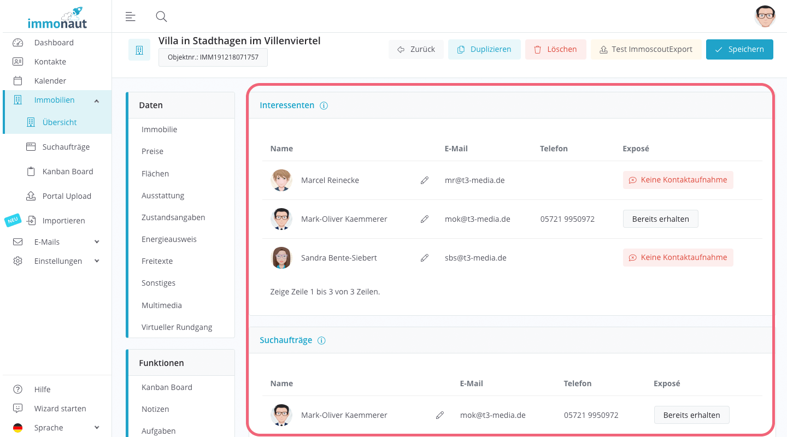Click Marcel Reinecke's avatar thumbnail
This screenshot has width=787, height=437.
pos(281,180)
